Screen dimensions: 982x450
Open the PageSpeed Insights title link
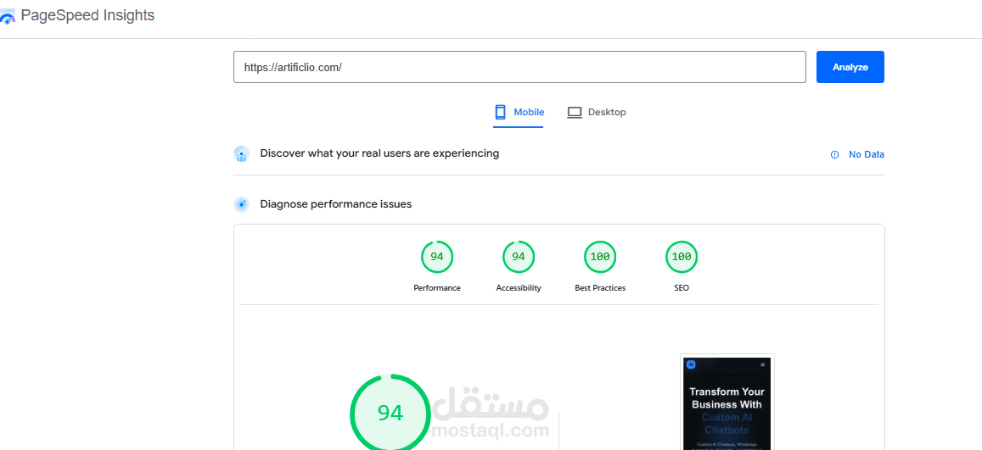pos(87,15)
